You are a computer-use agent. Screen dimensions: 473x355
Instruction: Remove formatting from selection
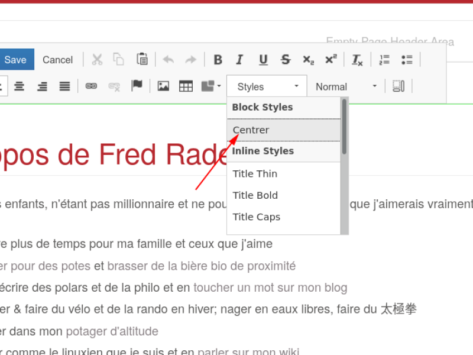pos(357,60)
